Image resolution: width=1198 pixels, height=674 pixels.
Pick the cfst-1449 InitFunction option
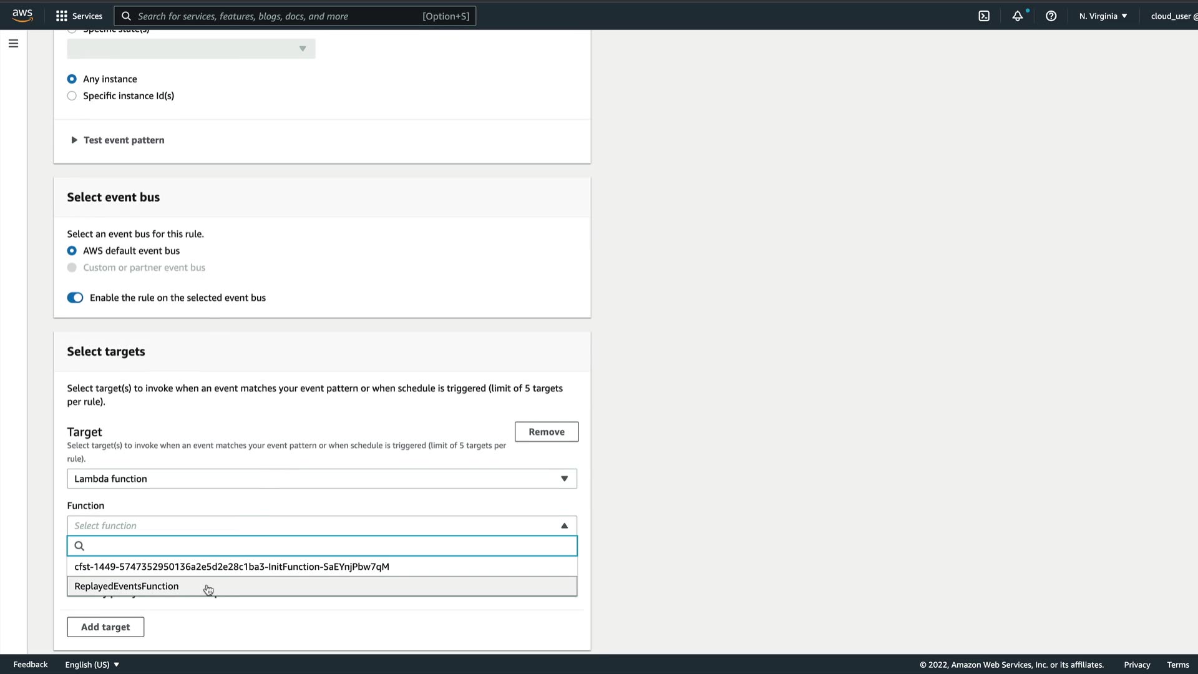point(231,567)
